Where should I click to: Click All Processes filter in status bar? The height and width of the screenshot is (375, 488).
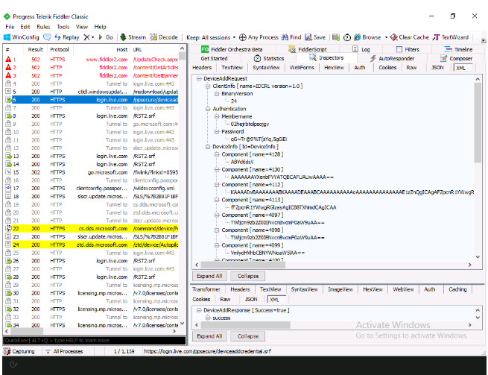pos(64,352)
